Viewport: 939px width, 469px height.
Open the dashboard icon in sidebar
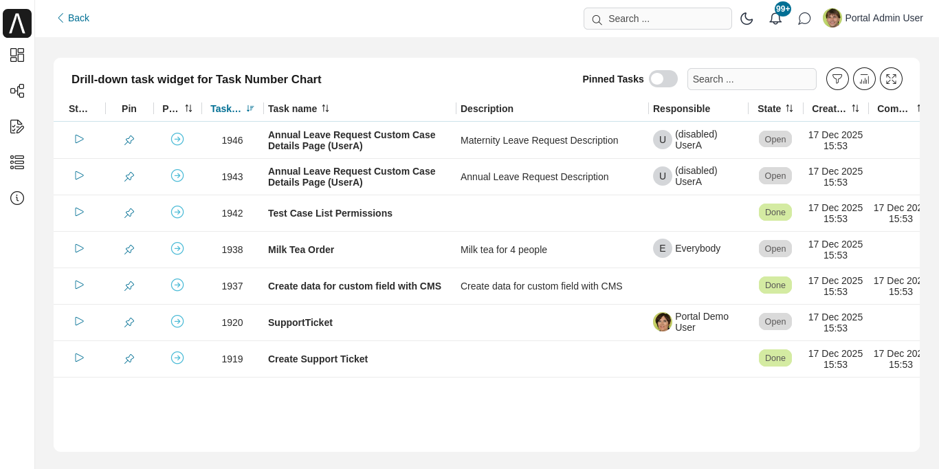pos(17,55)
